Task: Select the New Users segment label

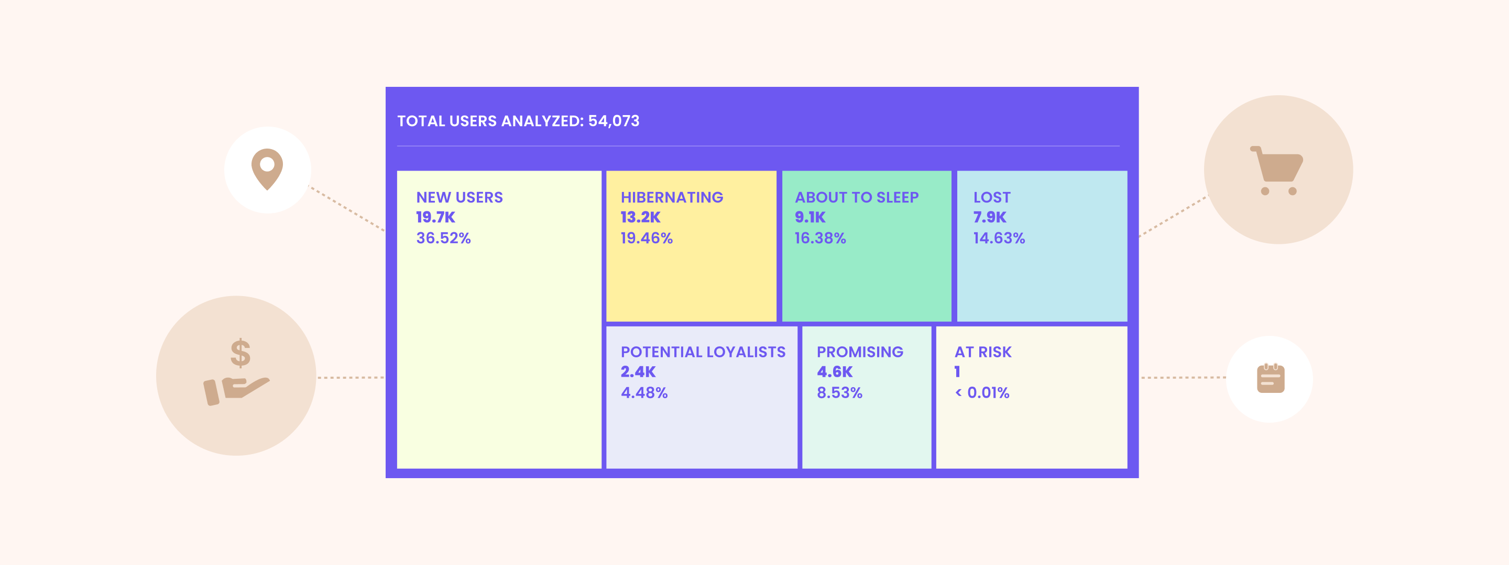Action: [x=460, y=198]
